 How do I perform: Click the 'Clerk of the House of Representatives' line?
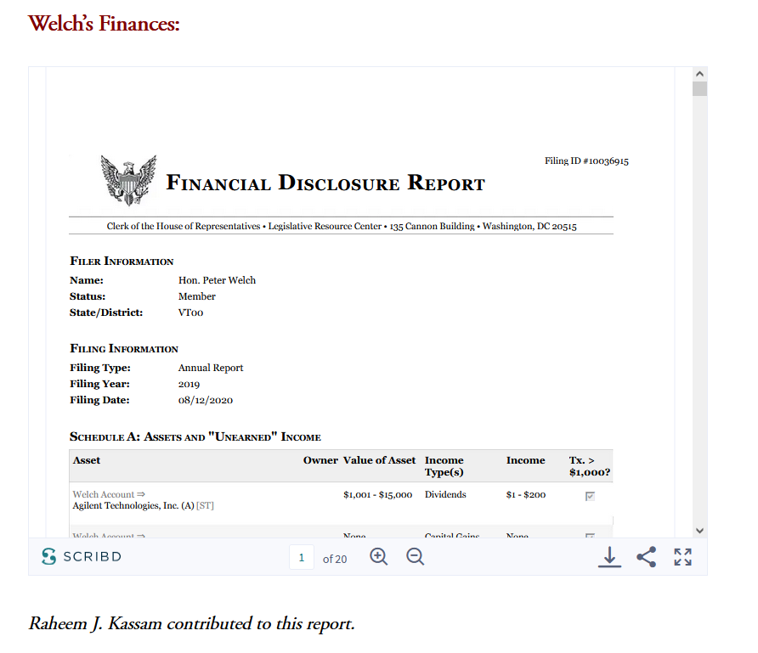pyautogui.click(x=342, y=226)
